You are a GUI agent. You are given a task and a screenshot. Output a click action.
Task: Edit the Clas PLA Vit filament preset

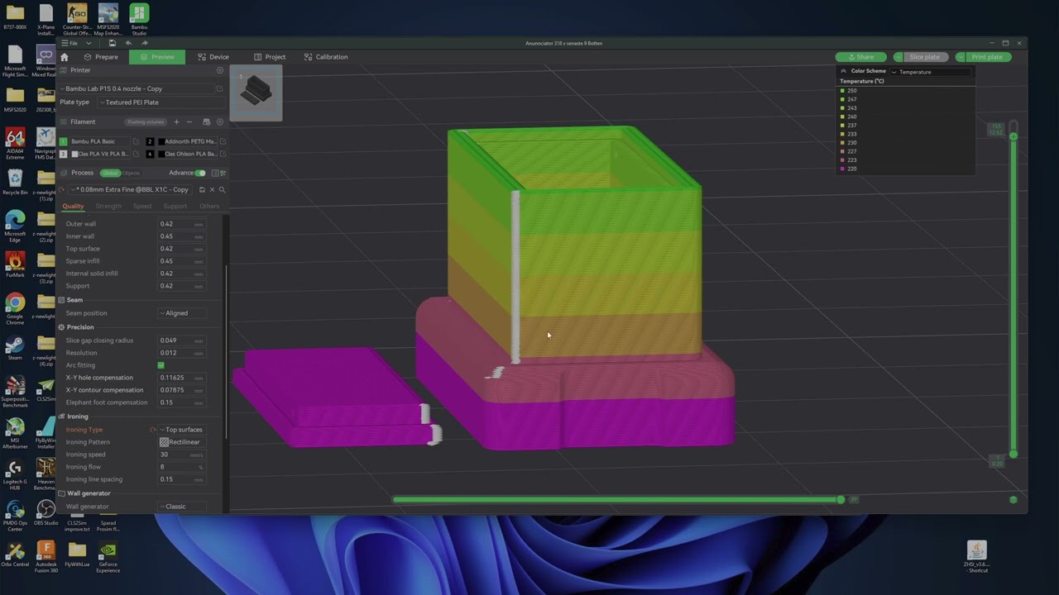point(136,154)
